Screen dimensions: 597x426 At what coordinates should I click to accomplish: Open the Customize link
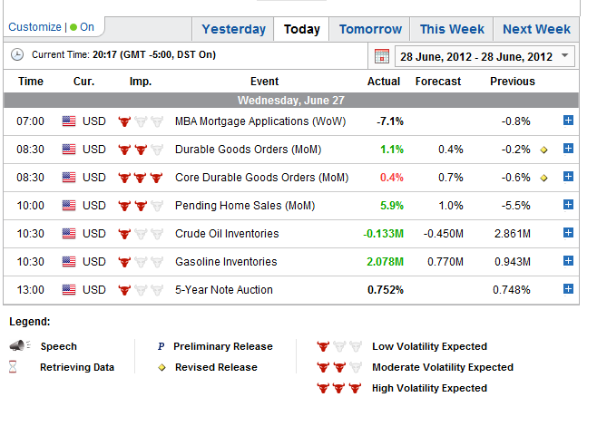coord(34,27)
